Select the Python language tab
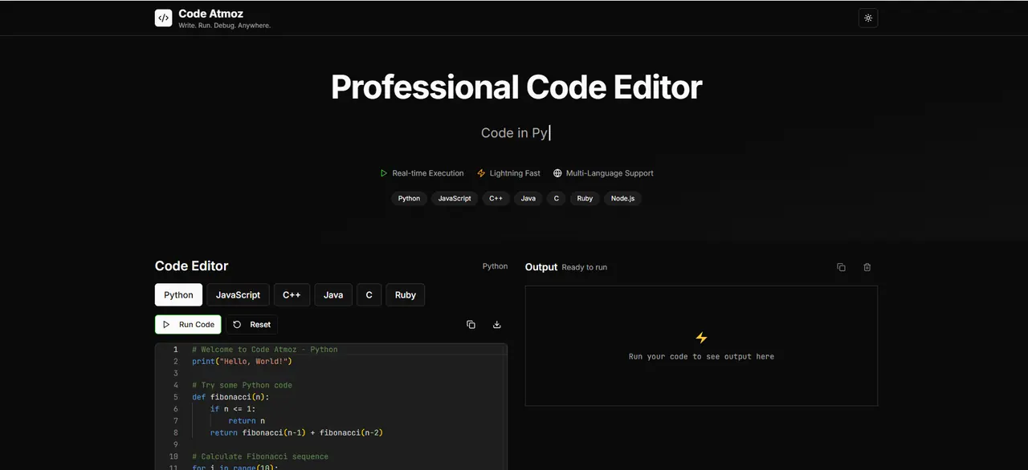 (x=178, y=294)
